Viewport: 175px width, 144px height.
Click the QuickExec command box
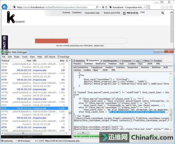pyautogui.click(x=36, y=137)
